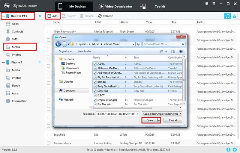Switch to the video view icon

(234, 16)
